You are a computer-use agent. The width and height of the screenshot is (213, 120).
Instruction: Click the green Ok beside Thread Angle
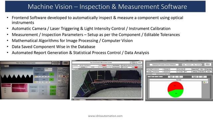pos(53,87)
